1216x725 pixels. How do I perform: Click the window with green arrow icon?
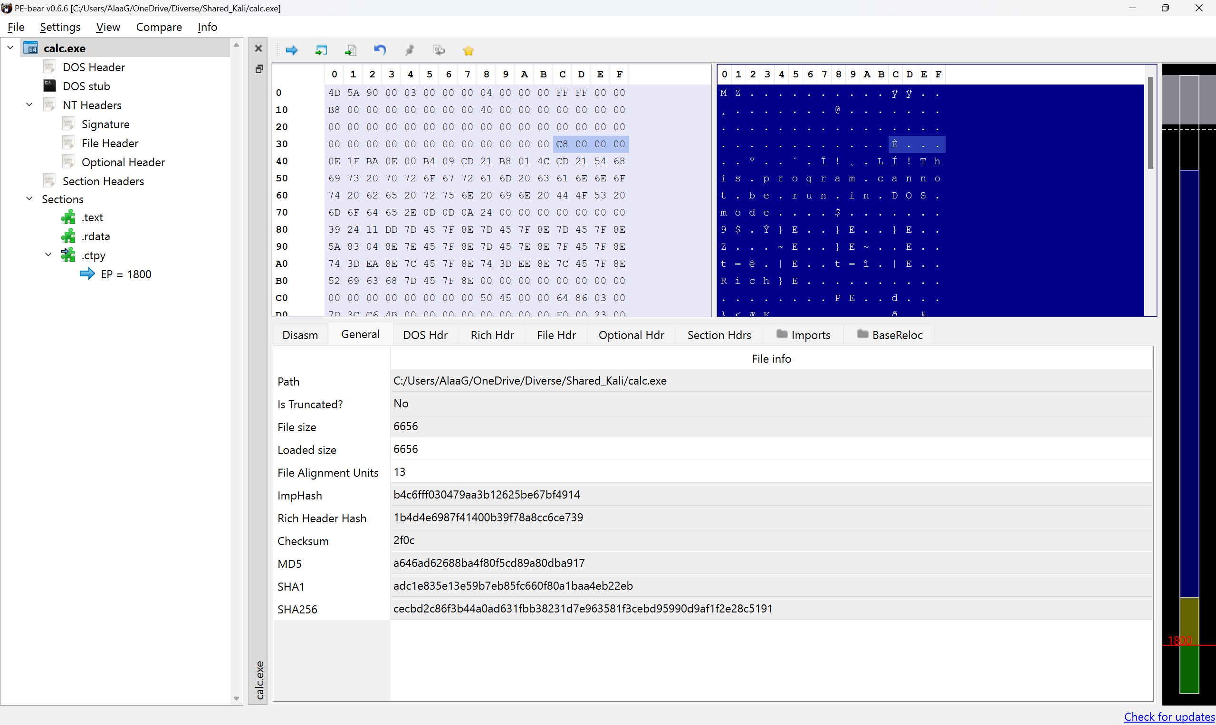(321, 50)
